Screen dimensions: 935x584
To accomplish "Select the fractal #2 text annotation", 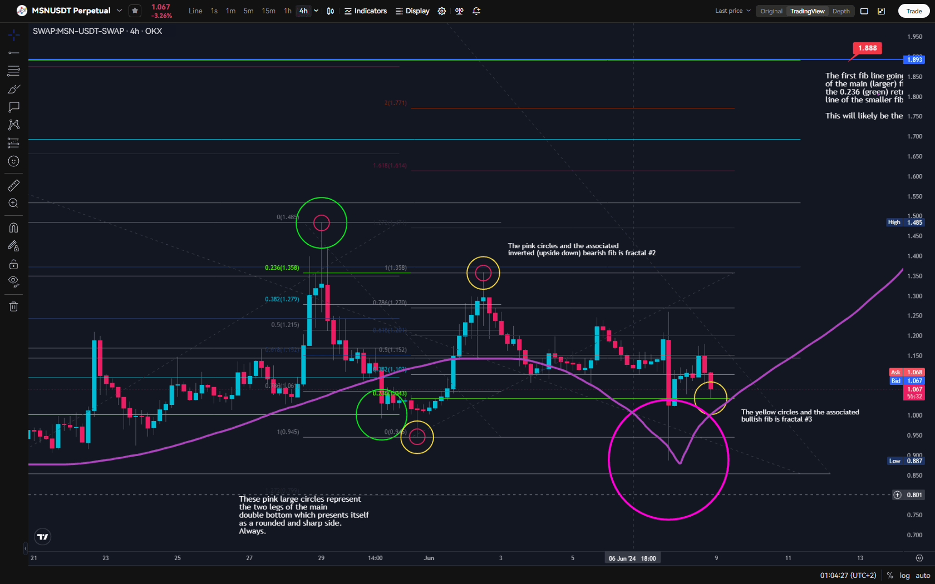I will (x=582, y=249).
